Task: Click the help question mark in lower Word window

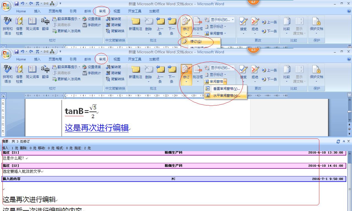Action: pyautogui.click(x=349, y=59)
